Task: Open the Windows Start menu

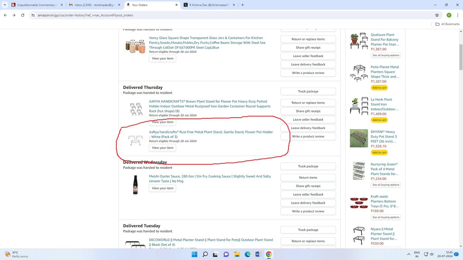Action: click(194, 254)
